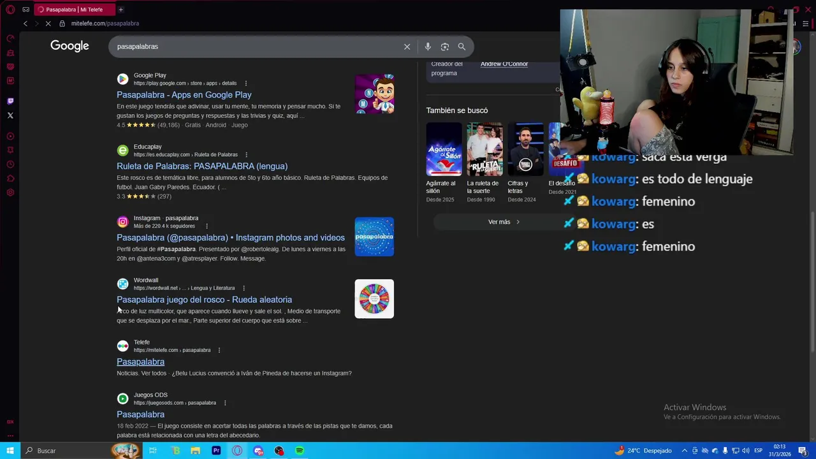Open X (Twitter) in the sidebar
816x459 pixels.
point(10,115)
